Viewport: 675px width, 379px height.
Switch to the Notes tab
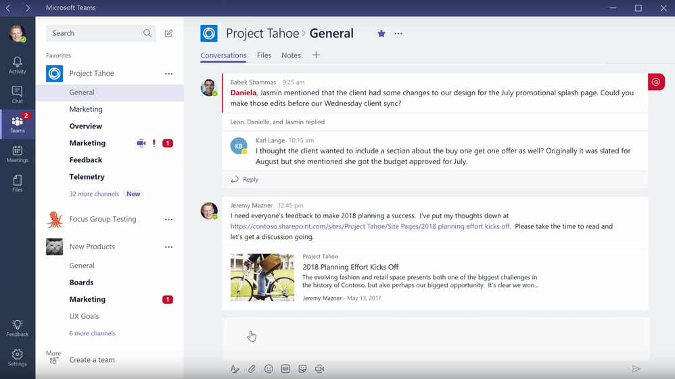[291, 55]
